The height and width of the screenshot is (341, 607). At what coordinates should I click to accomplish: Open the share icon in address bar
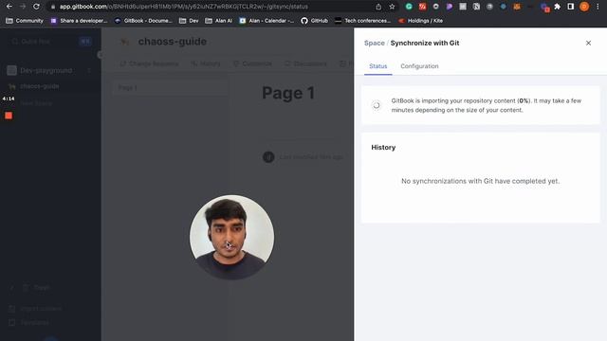point(378,7)
